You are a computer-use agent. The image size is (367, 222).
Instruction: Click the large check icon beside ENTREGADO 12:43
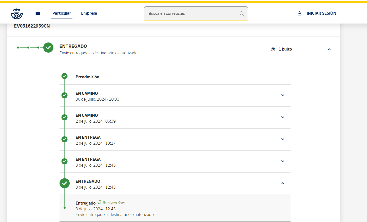point(65,183)
